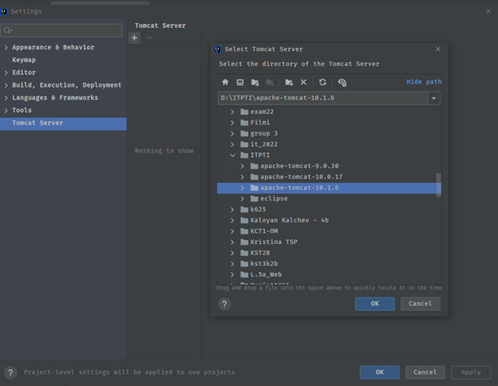
Task: Create New Folder toolbar icon
Action: [x=289, y=82]
